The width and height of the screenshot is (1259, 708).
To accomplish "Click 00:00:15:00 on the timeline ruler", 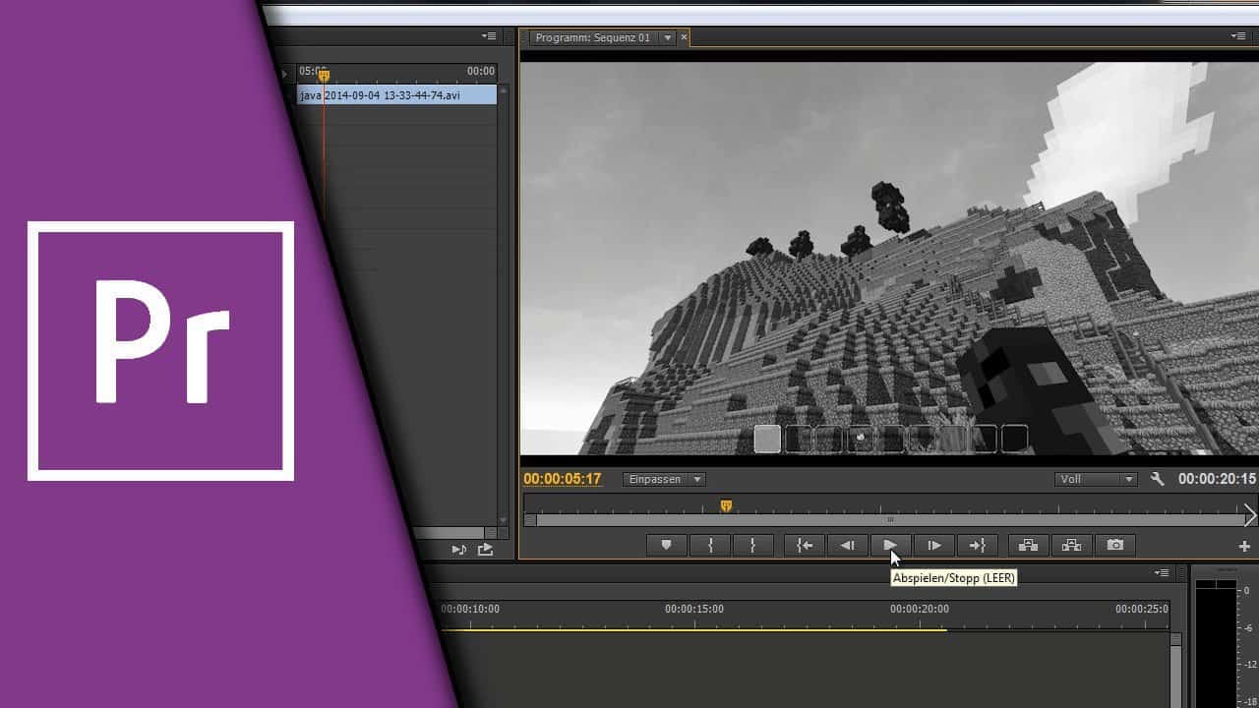I will (694, 609).
